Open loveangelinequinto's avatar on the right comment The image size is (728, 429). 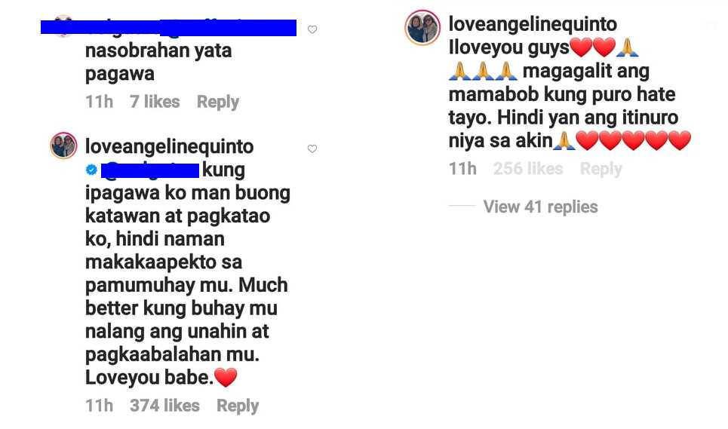click(x=422, y=27)
